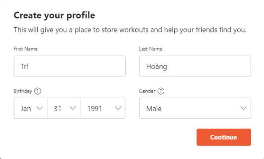Click the Create your profile heading

pos(54,16)
